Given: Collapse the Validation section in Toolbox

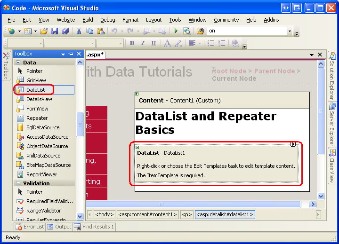Looking at the screenshot, I should [x=18, y=183].
